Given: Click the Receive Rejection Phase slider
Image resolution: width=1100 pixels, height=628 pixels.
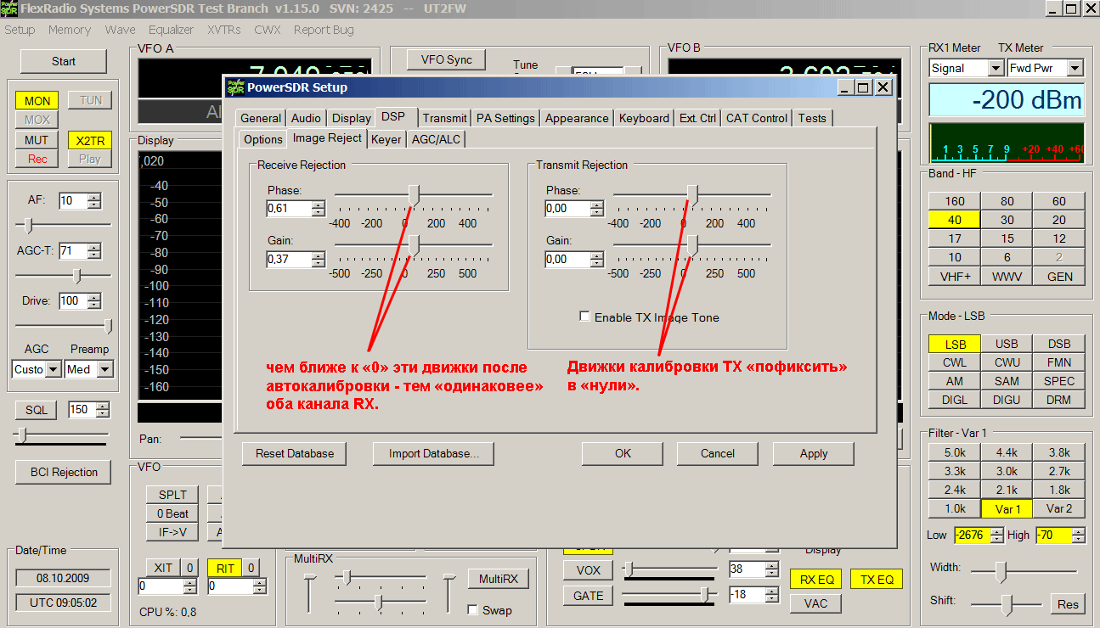Looking at the screenshot, I should (x=414, y=195).
